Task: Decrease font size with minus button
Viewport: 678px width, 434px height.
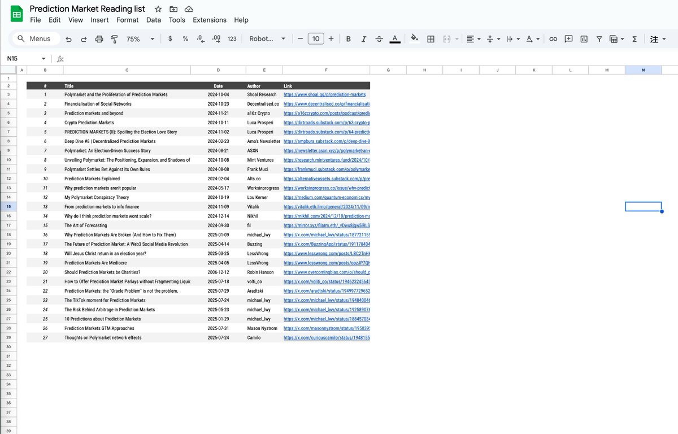Action: (x=300, y=39)
